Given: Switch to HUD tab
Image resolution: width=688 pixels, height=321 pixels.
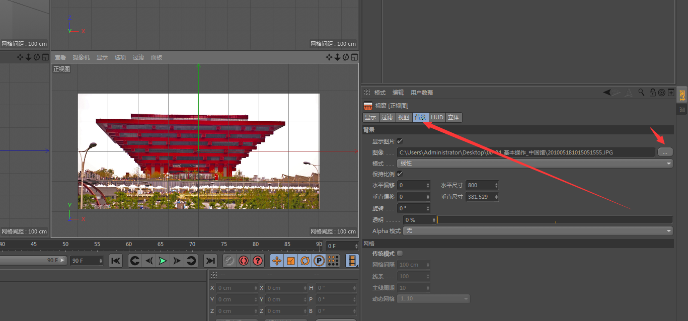Looking at the screenshot, I should pyautogui.click(x=437, y=117).
